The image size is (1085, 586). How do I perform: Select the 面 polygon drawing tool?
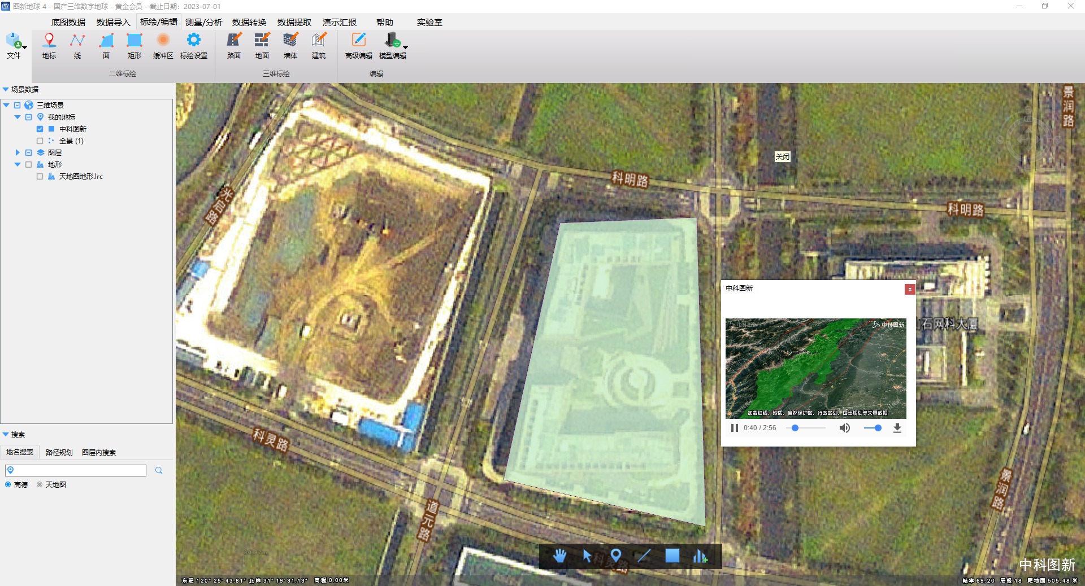[x=106, y=46]
